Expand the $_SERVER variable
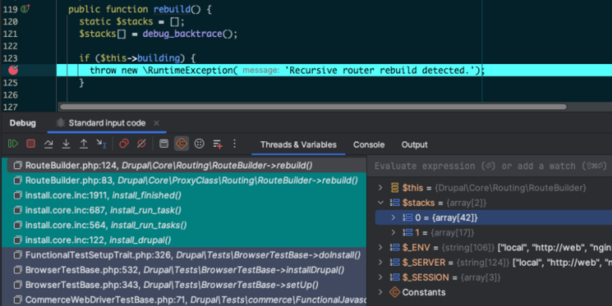 pyautogui.click(x=380, y=262)
